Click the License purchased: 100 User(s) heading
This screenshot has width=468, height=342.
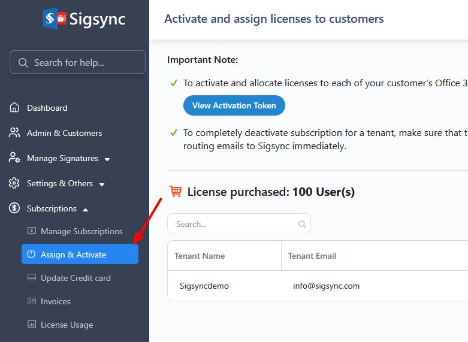point(271,192)
